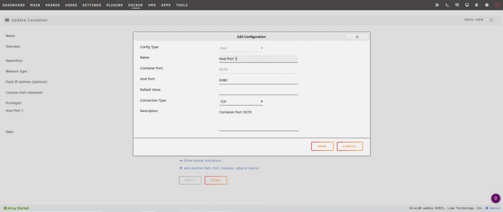Go to the Shares tab
The height and width of the screenshot is (212, 503).
[53, 5]
